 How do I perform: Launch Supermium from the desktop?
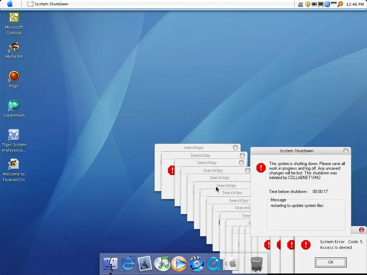(14, 108)
